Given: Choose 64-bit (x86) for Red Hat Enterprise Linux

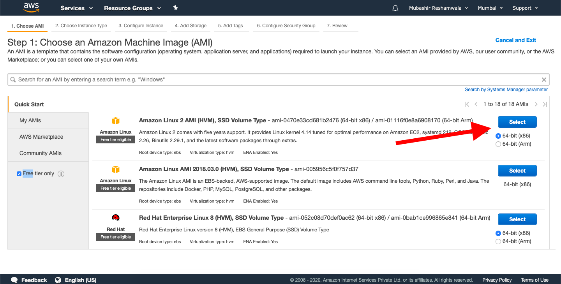Looking at the screenshot, I should [498, 233].
